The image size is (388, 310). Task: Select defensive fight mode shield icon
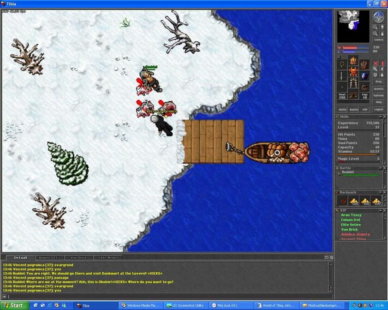click(375, 76)
